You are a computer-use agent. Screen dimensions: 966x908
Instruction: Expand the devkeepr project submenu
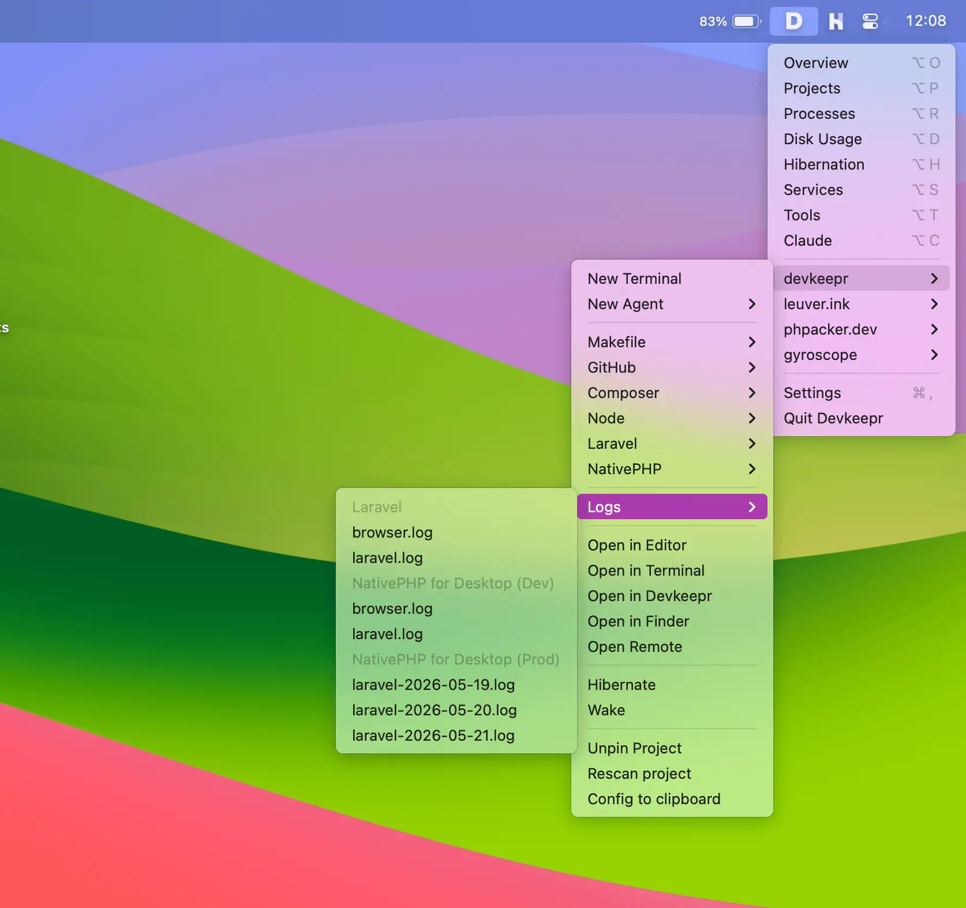point(862,279)
